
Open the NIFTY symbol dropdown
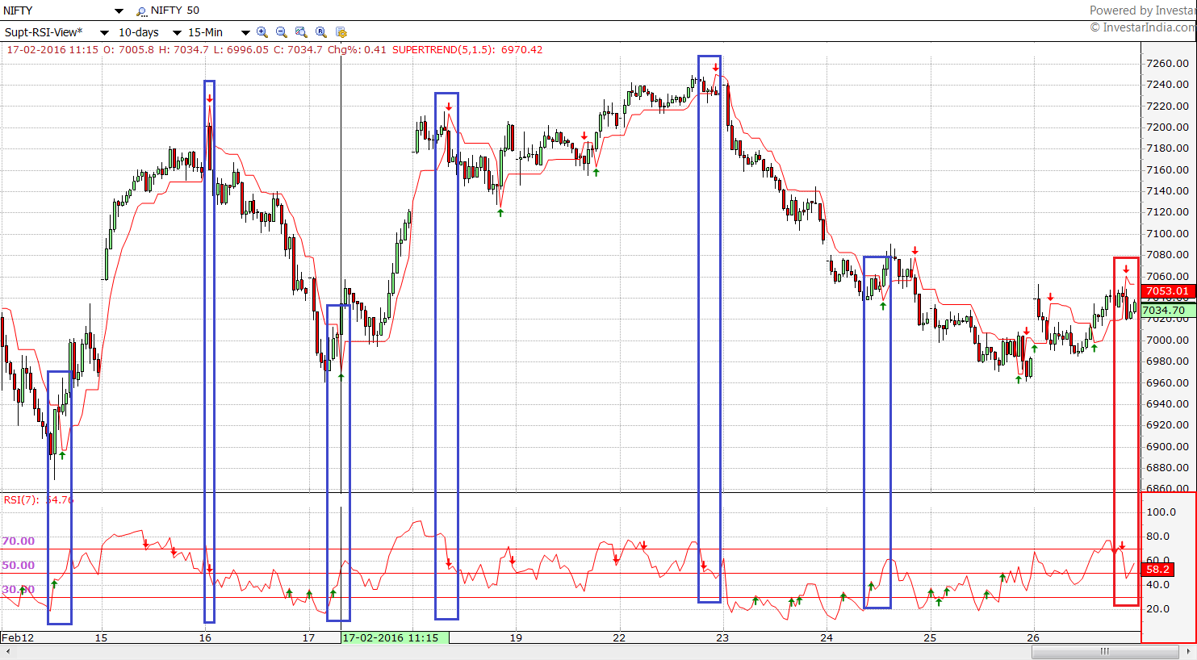(x=119, y=11)
